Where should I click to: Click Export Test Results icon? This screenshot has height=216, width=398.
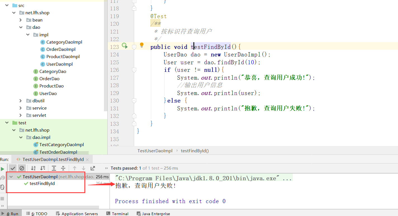point(93,168)
